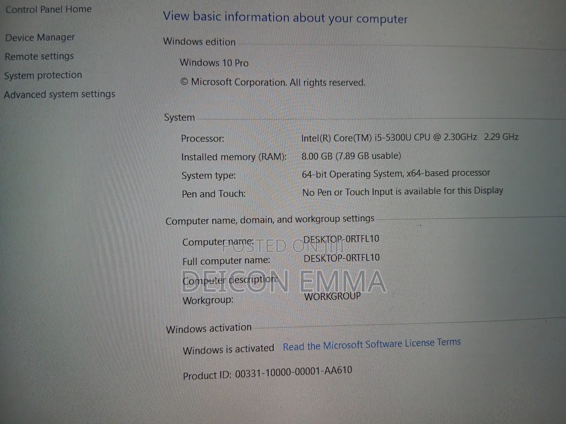This screenshot has width=566, height=424.
Task: Open Device Manager from the sidebar
Action: [x=40, y=37]
